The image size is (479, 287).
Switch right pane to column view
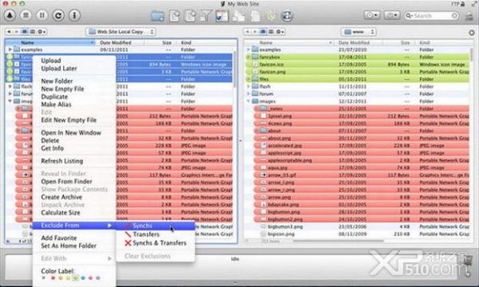click(x=271, y=31)
